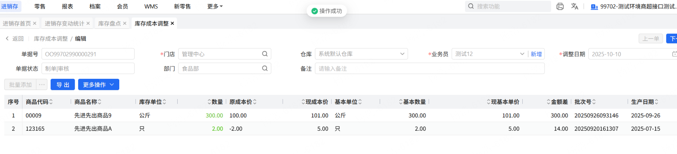Click the 导出 button
This screenshot has height=154, width=677.
[x=63, y=85]
